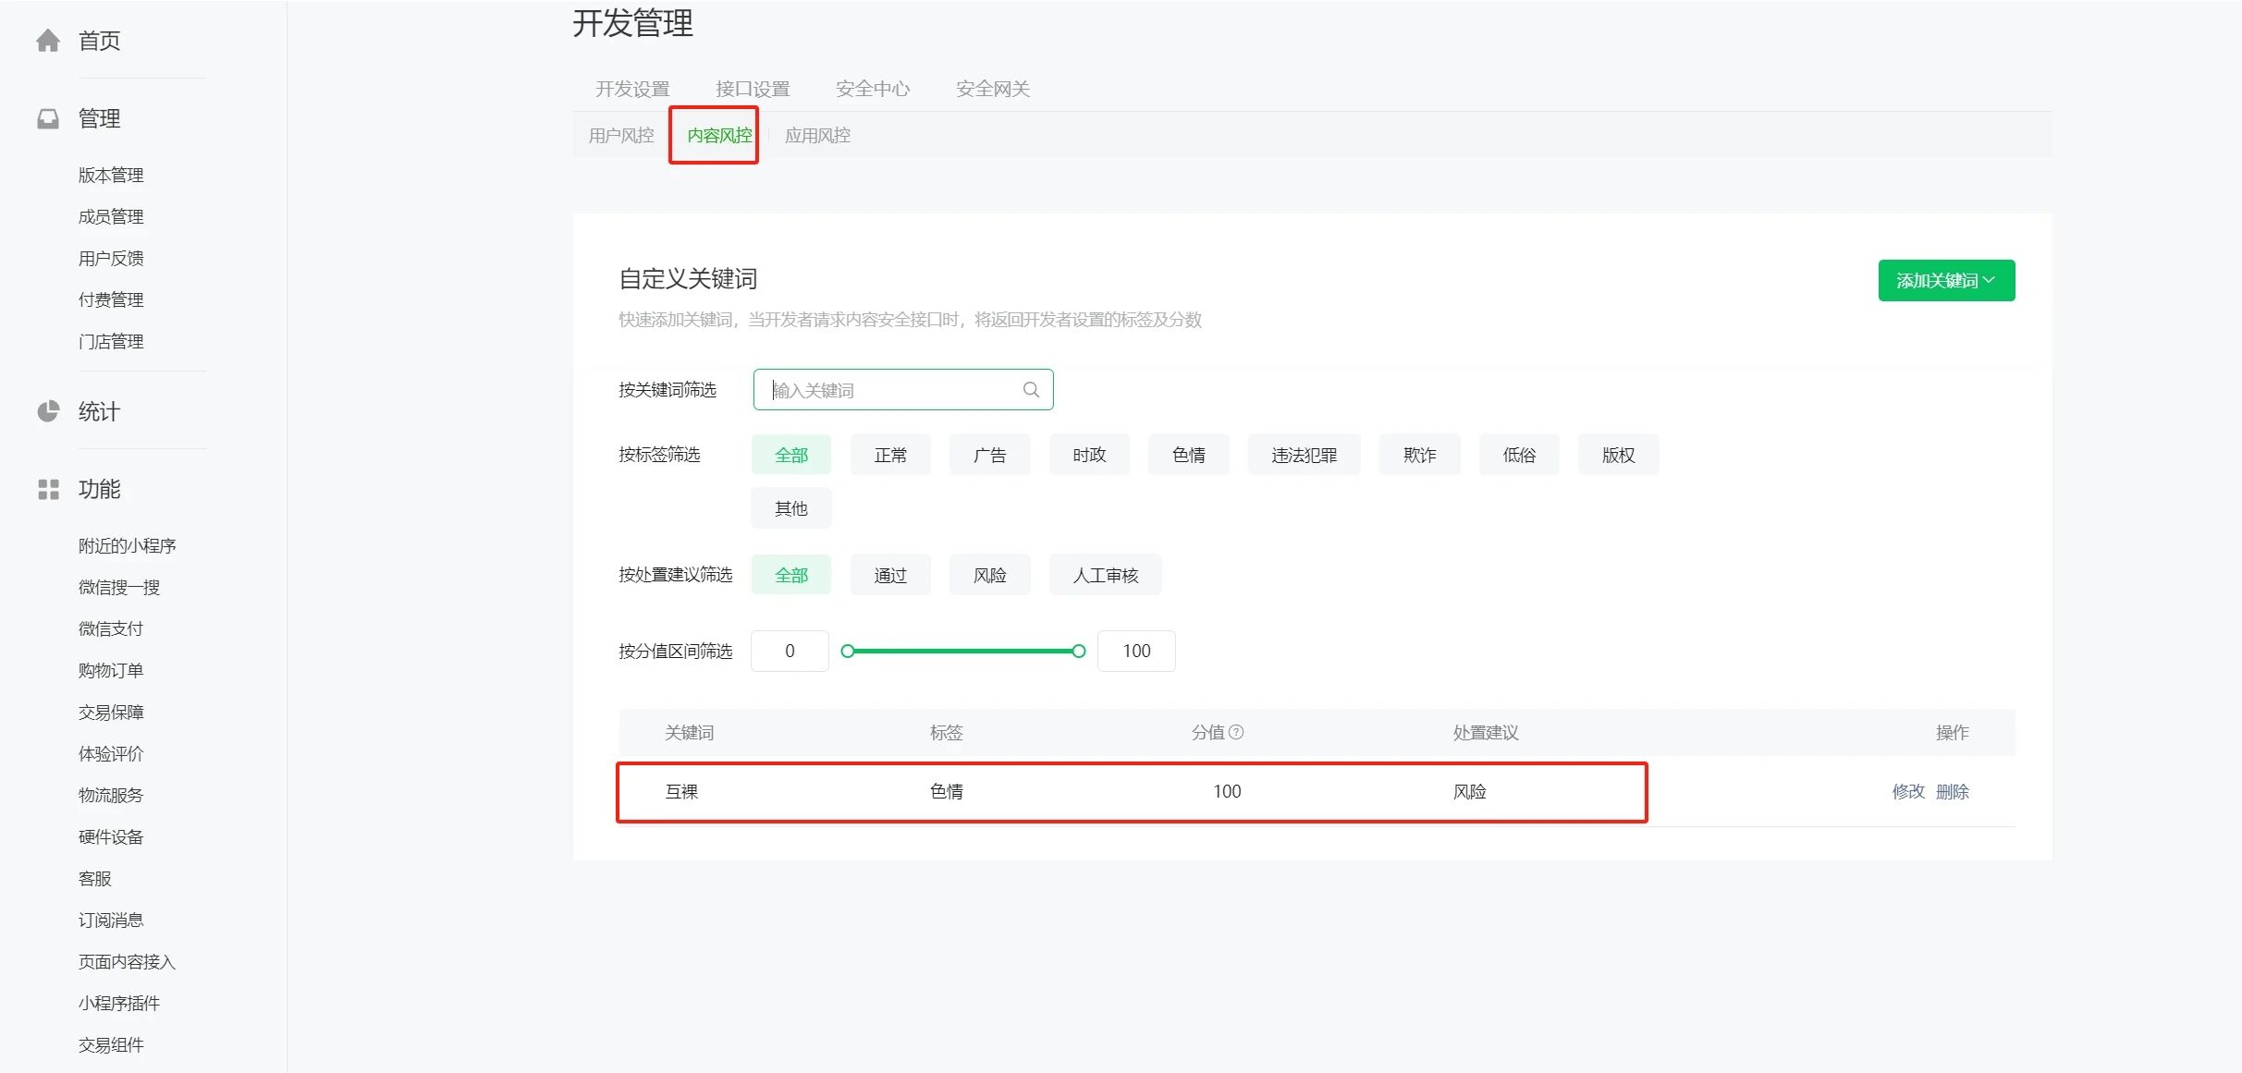The height and width of the screenshot is (1073, 2242).
Task: Click the right handle of score slider
Action: pyautogui.click(x=1078, y=652)
